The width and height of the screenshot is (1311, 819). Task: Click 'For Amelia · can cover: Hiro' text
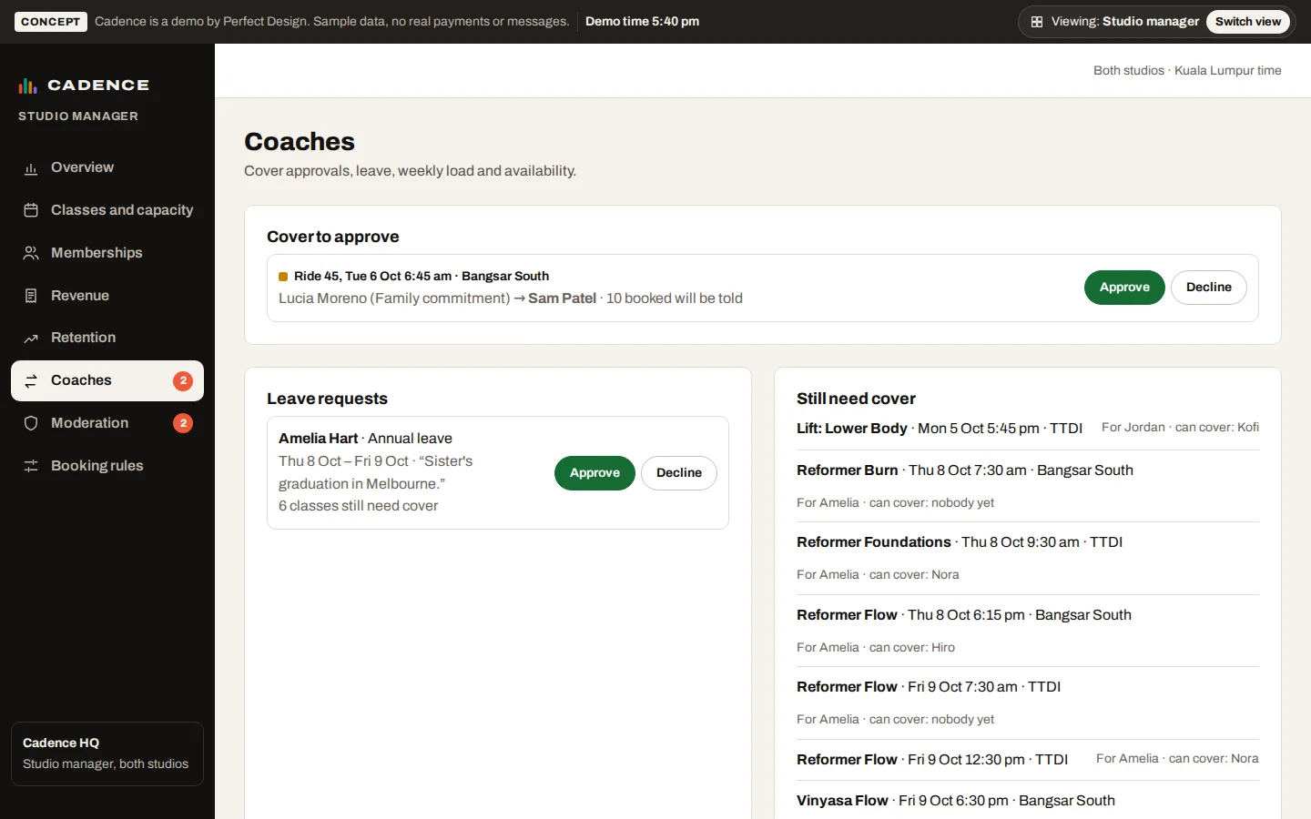click(x=876, y=648)
